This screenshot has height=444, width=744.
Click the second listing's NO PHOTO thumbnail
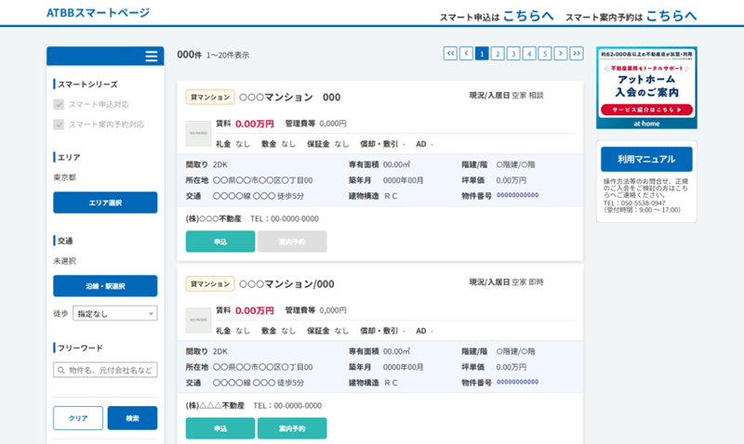point(198,320)
